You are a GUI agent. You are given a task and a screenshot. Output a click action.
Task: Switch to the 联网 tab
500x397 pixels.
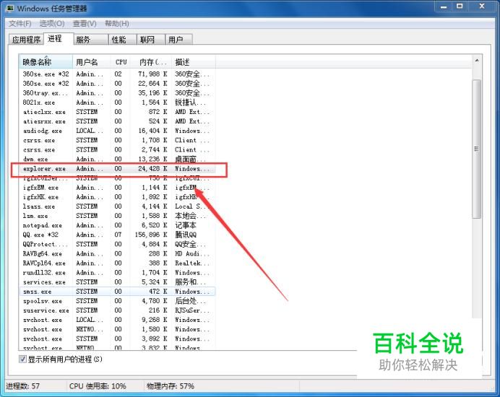[x=151, y=40]
